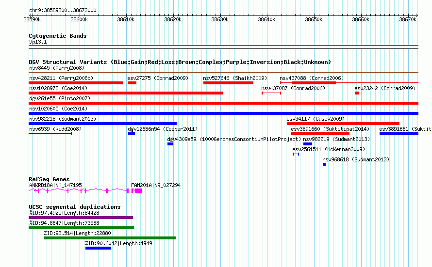The image size is (432, 267).
Task: Click the DGV Structural Variants track title
Action: coord(180,62)
